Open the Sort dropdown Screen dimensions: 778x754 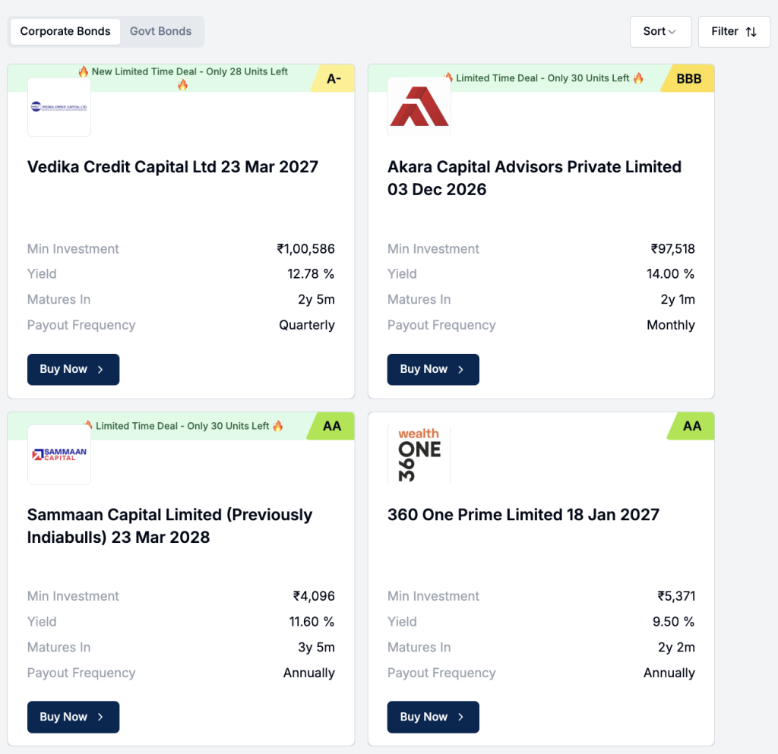(659, 31)
